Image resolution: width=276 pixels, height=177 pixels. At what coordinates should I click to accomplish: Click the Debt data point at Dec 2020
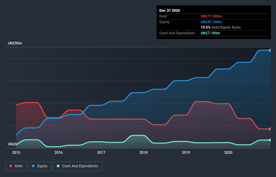270,129
